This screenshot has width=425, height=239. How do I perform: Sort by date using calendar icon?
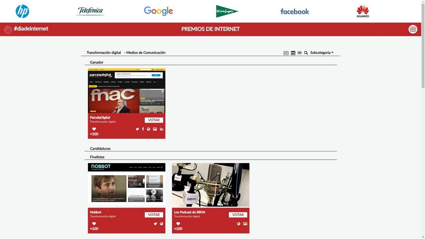293,53
